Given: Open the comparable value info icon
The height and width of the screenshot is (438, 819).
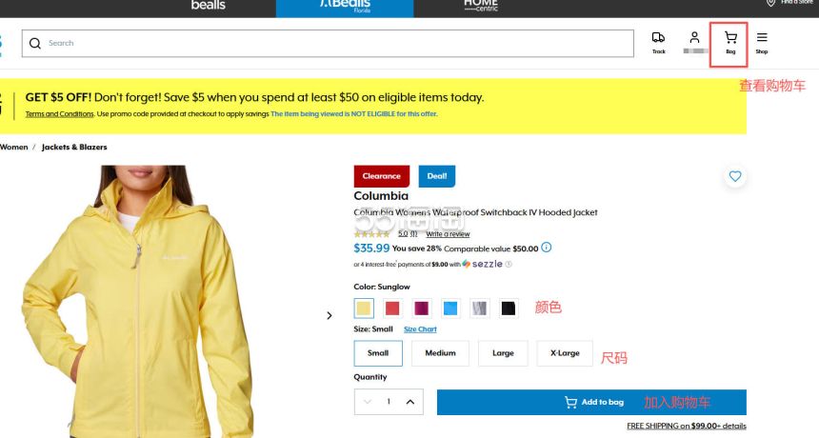Looking at the screenshot, I should (x=546, y=248).
